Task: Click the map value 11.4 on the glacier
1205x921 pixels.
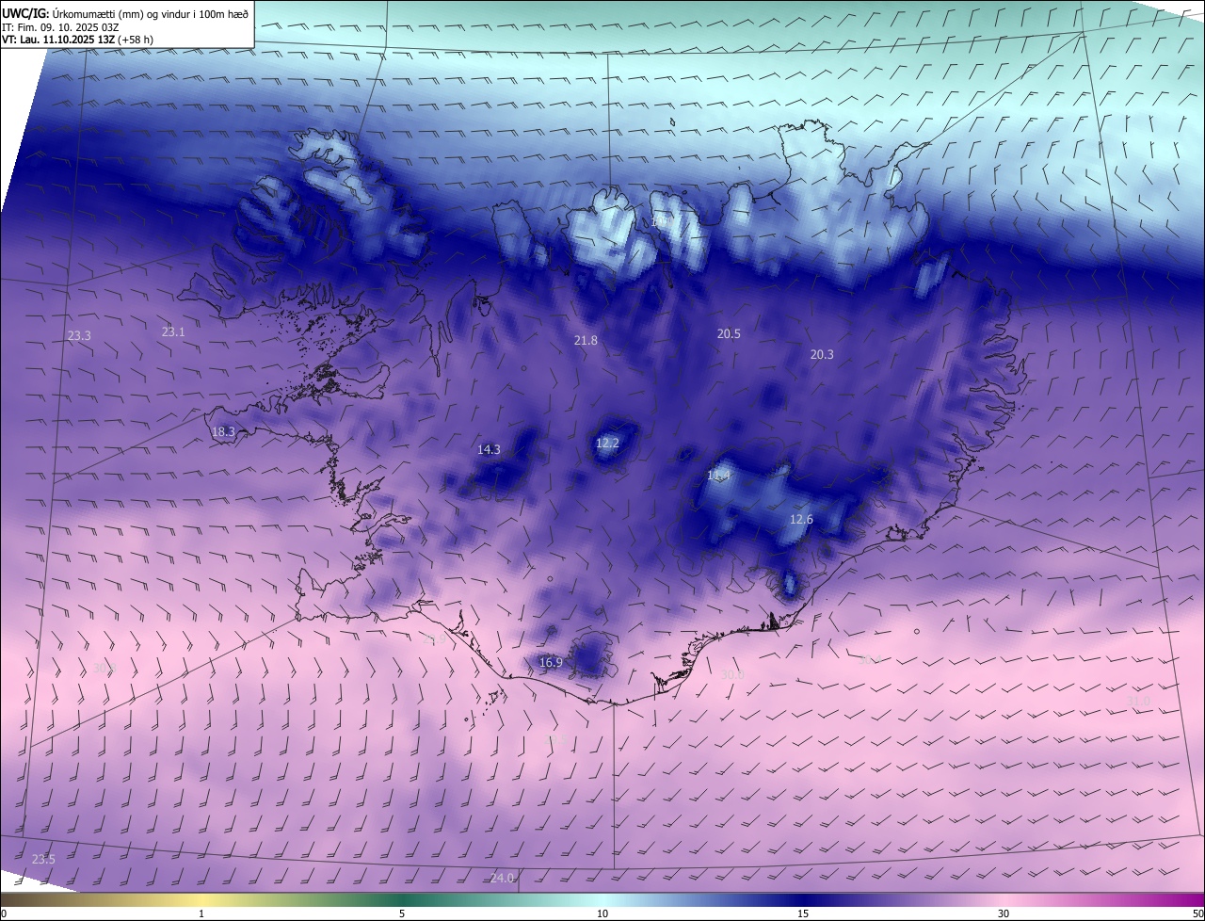Action: click(x=719, y=476)
